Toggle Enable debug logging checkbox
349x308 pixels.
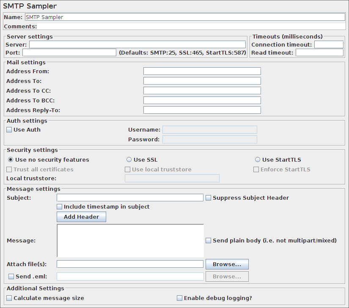pyautogui.click(x=179, y=298)
